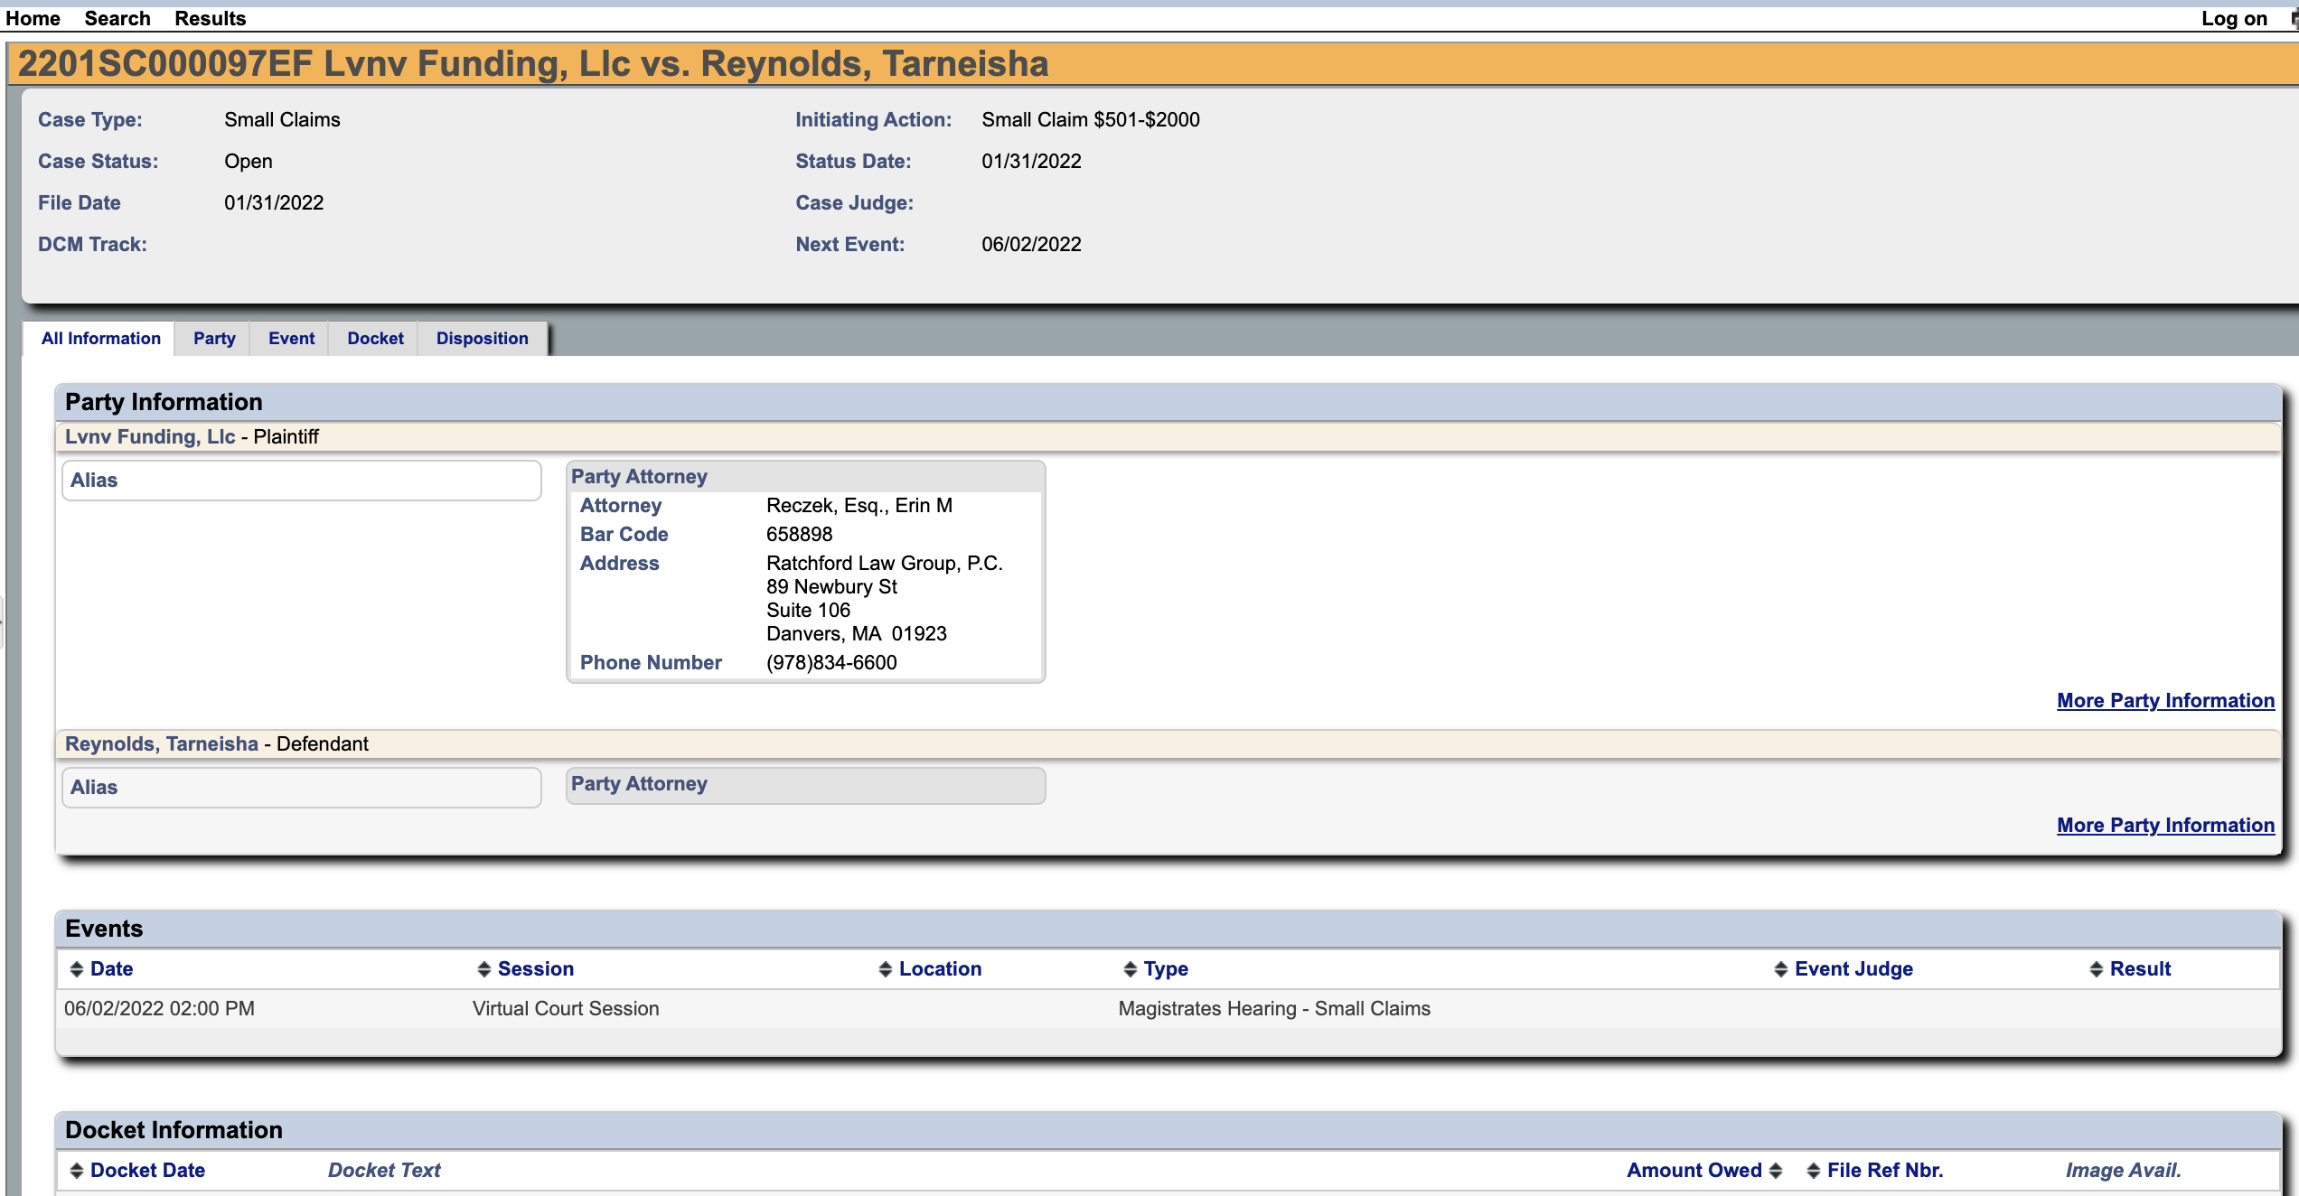Click the sort arrows beside Events Date
Screen dimensions: 2299x1196
coord(77,969)
